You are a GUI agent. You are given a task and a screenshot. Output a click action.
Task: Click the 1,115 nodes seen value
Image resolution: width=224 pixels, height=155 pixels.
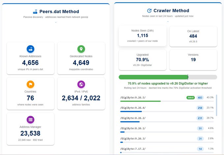[x=143, y=35]
